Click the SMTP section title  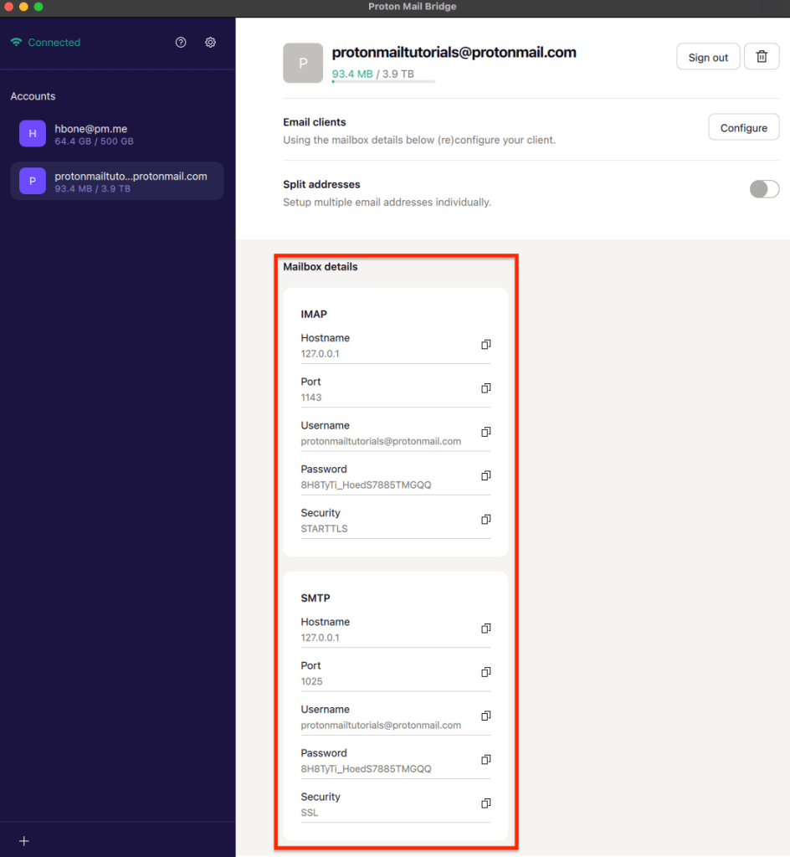pyautogui.click(x=315, y=598)
